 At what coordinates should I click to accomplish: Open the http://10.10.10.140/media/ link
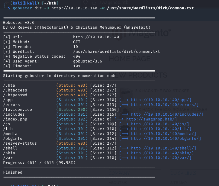(163, 134)
